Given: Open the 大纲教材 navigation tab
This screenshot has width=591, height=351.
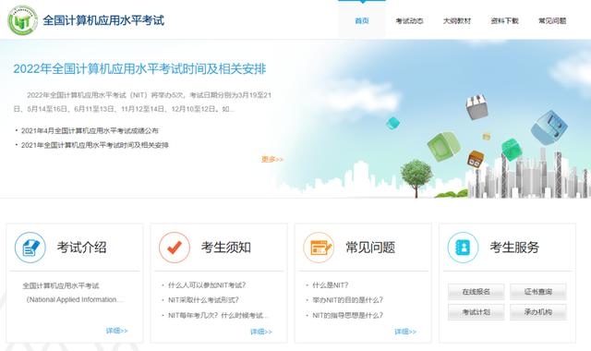Looking at the screenshot, I should [457, 20].
